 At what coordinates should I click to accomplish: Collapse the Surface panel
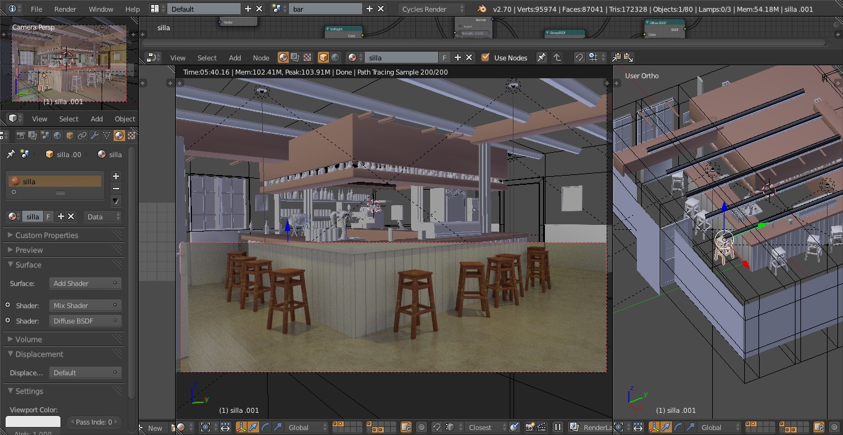click(28, 265)
